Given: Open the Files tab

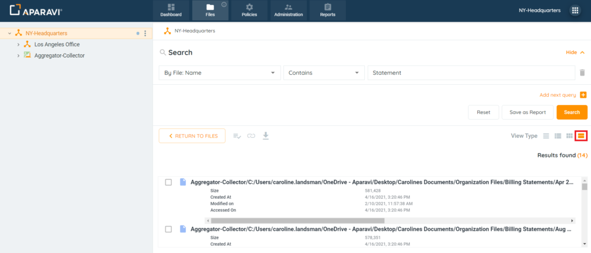Looking at the screenshot, I should coord(210,10).
